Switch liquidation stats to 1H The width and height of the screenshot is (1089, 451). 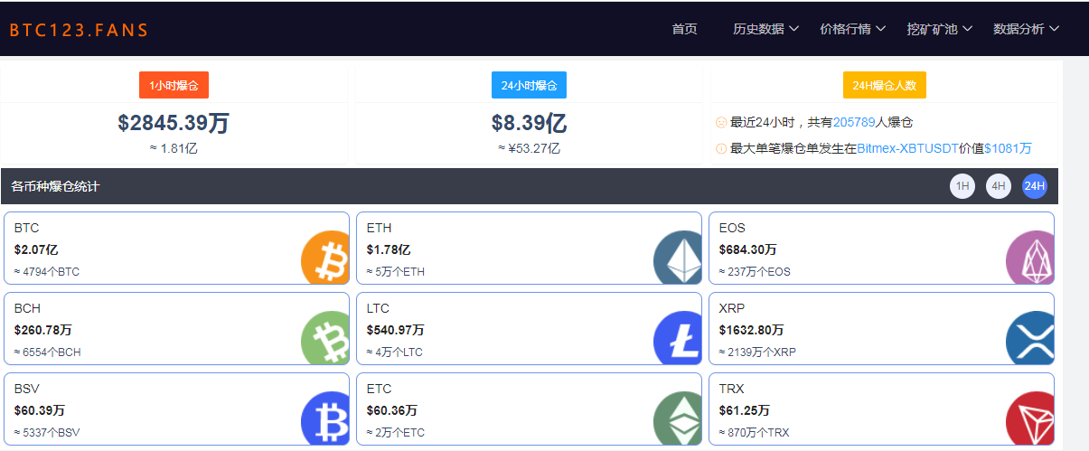(962, 186)
